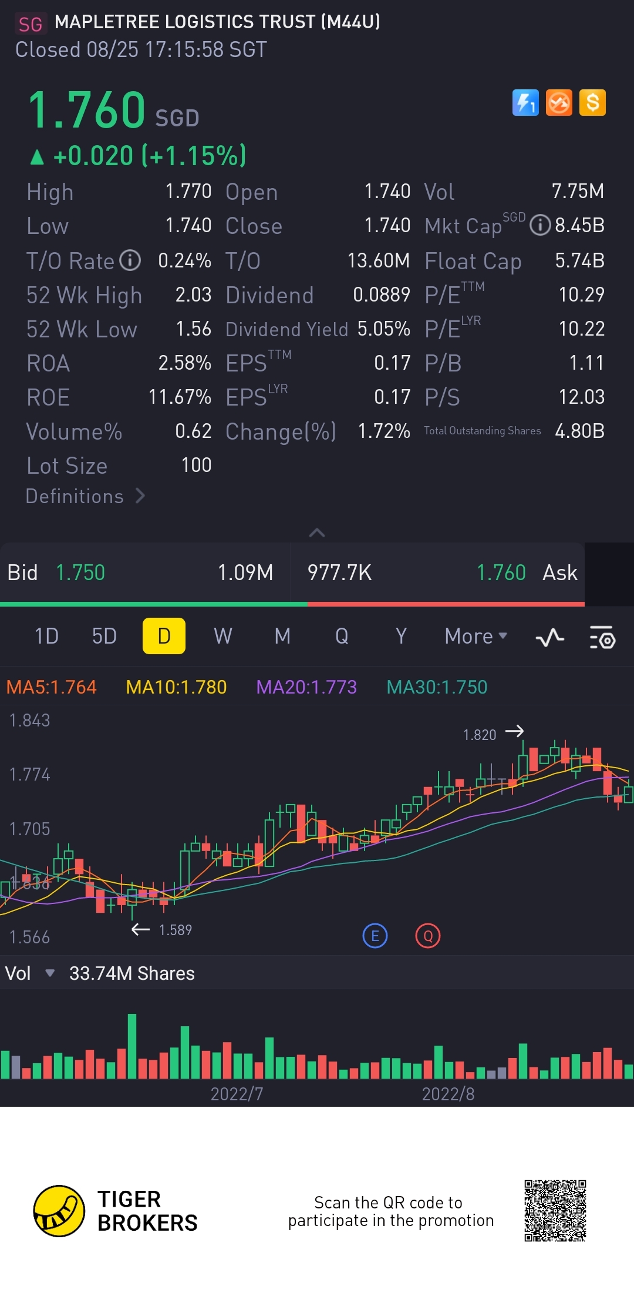The height and width of the screenshot is (1316, 634).
Task: Tap the Closed 08/25 17:15:58 SGT status
Action: [141, 50]
